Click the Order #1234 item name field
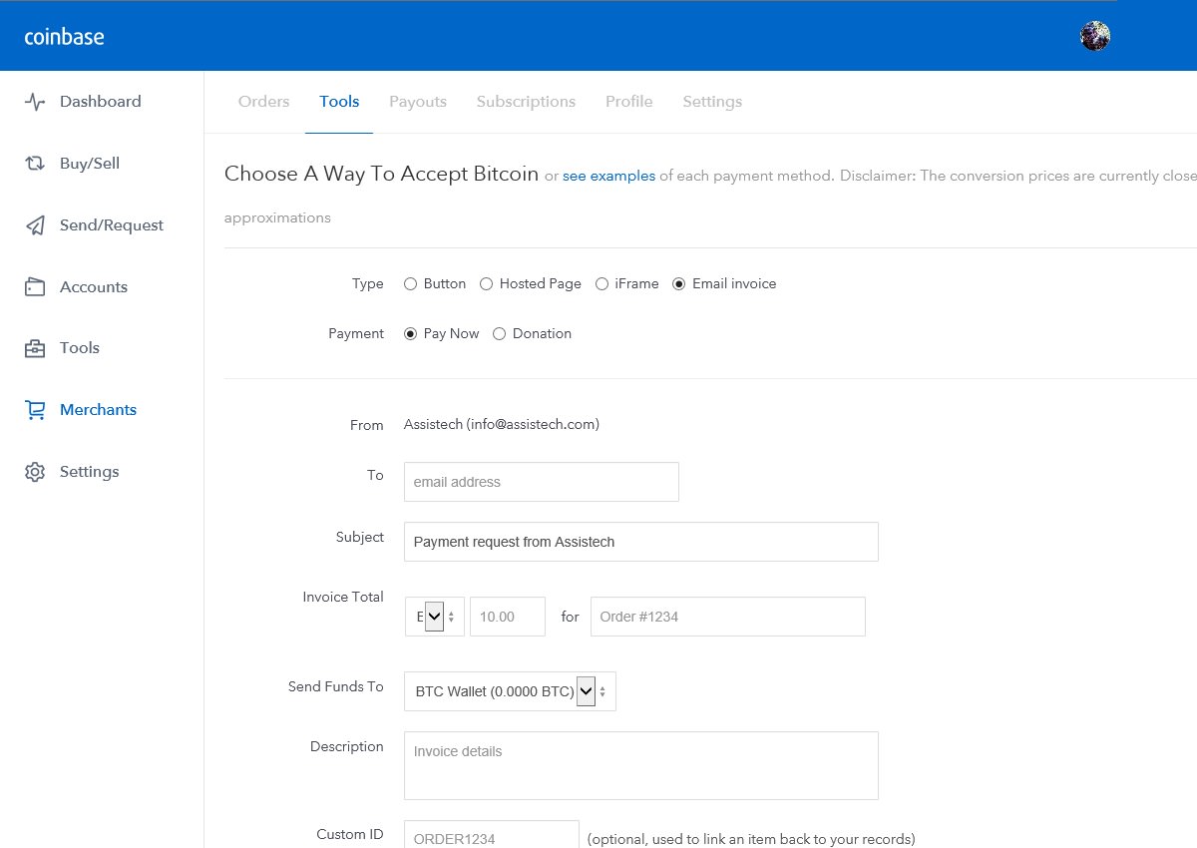 (x=728, y=617)
